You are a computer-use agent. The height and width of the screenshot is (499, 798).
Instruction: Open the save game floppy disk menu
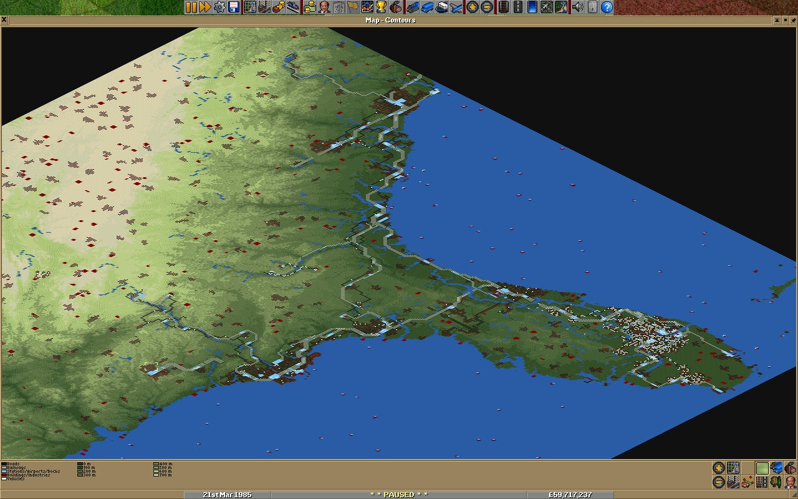(x=234, y=7)
